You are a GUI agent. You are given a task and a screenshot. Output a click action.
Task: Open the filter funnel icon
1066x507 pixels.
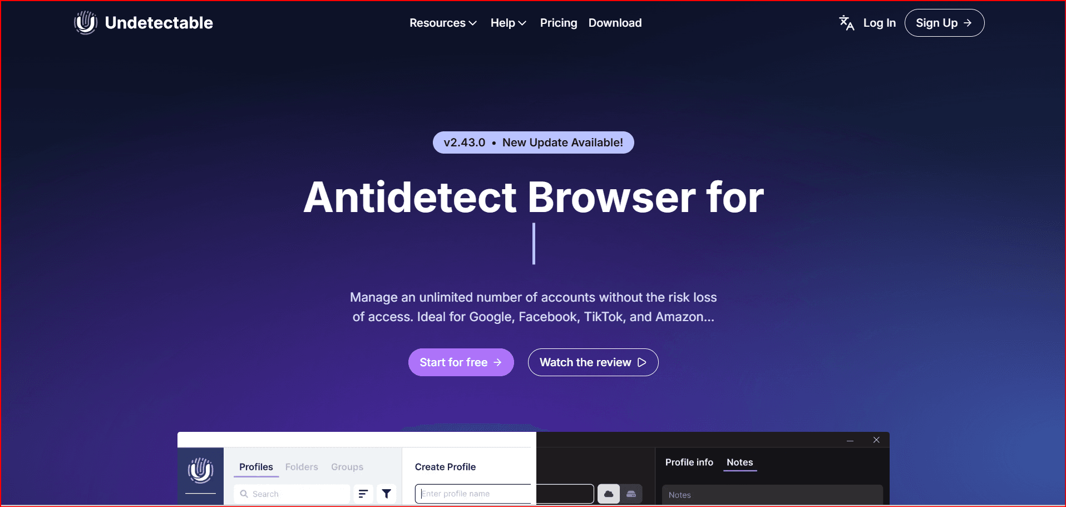point(387,494)
